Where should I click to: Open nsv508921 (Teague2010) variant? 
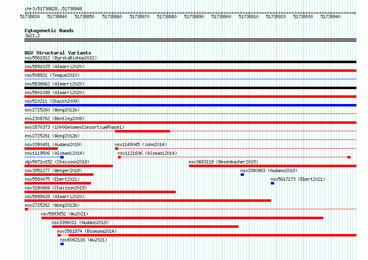[x=52, y=75]
